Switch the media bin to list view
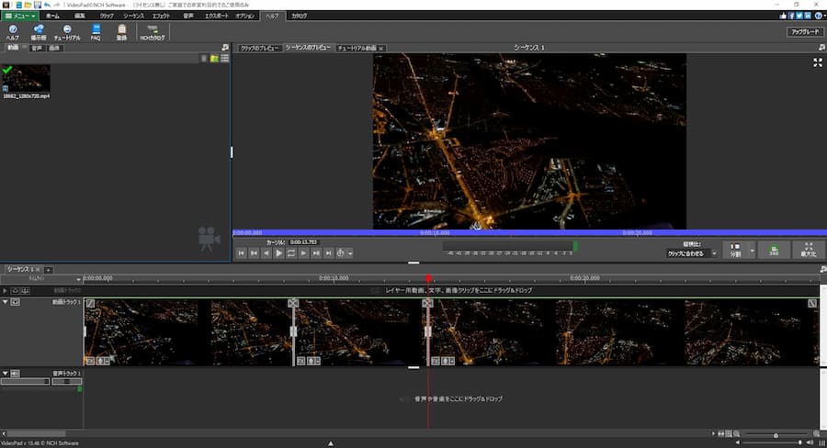 [x=224, y=58]
